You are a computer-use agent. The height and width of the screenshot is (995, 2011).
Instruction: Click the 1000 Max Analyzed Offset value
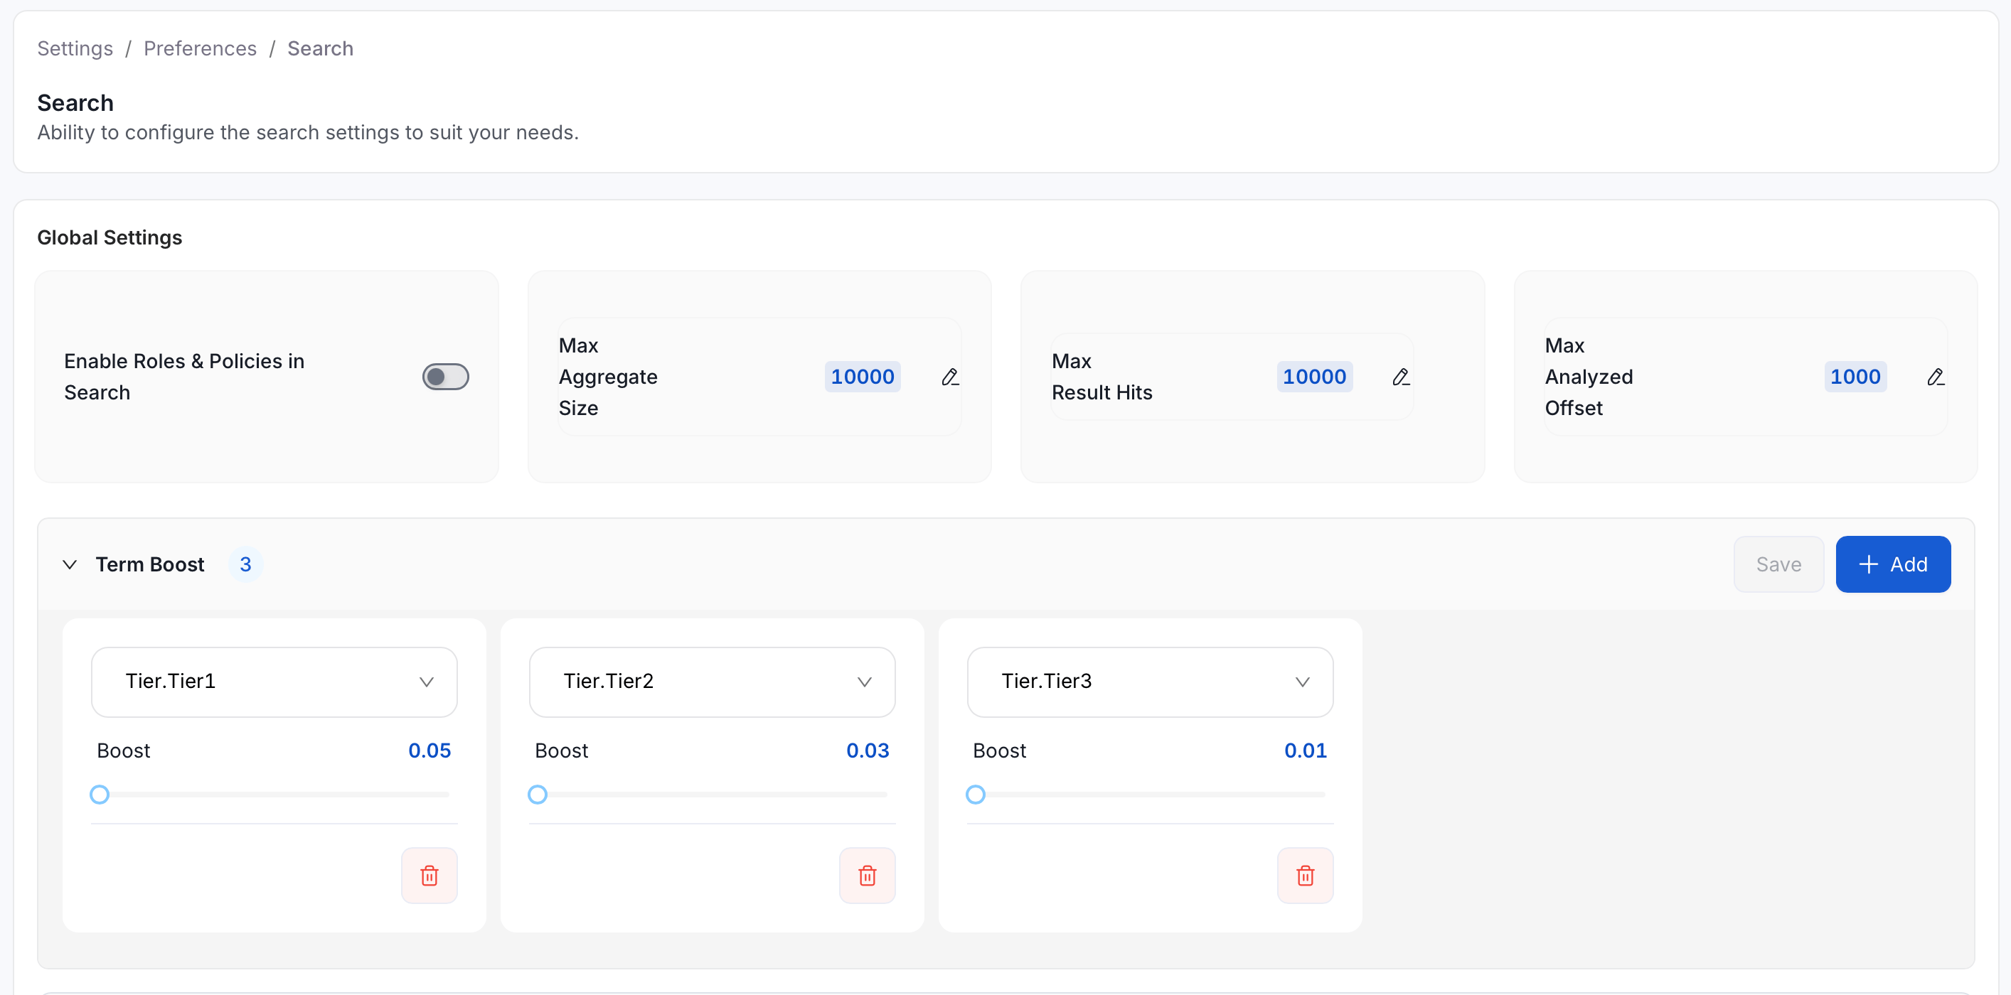click(1855, 377)
